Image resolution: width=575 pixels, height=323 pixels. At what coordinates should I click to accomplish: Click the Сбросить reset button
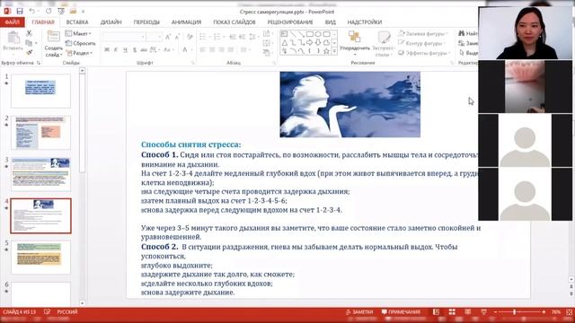pos(80,43)
